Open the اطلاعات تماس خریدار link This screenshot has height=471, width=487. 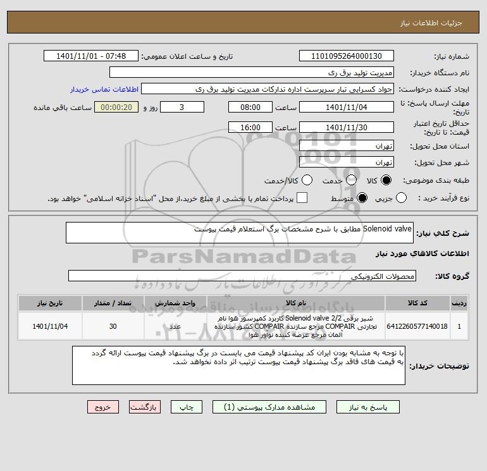(104, 89)
